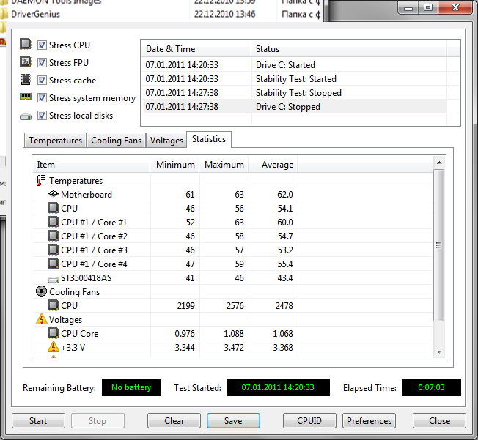Click the Maximum column header
Image resolution: width=478 pixels, height=440 pixels.
[x=224, y=165]
